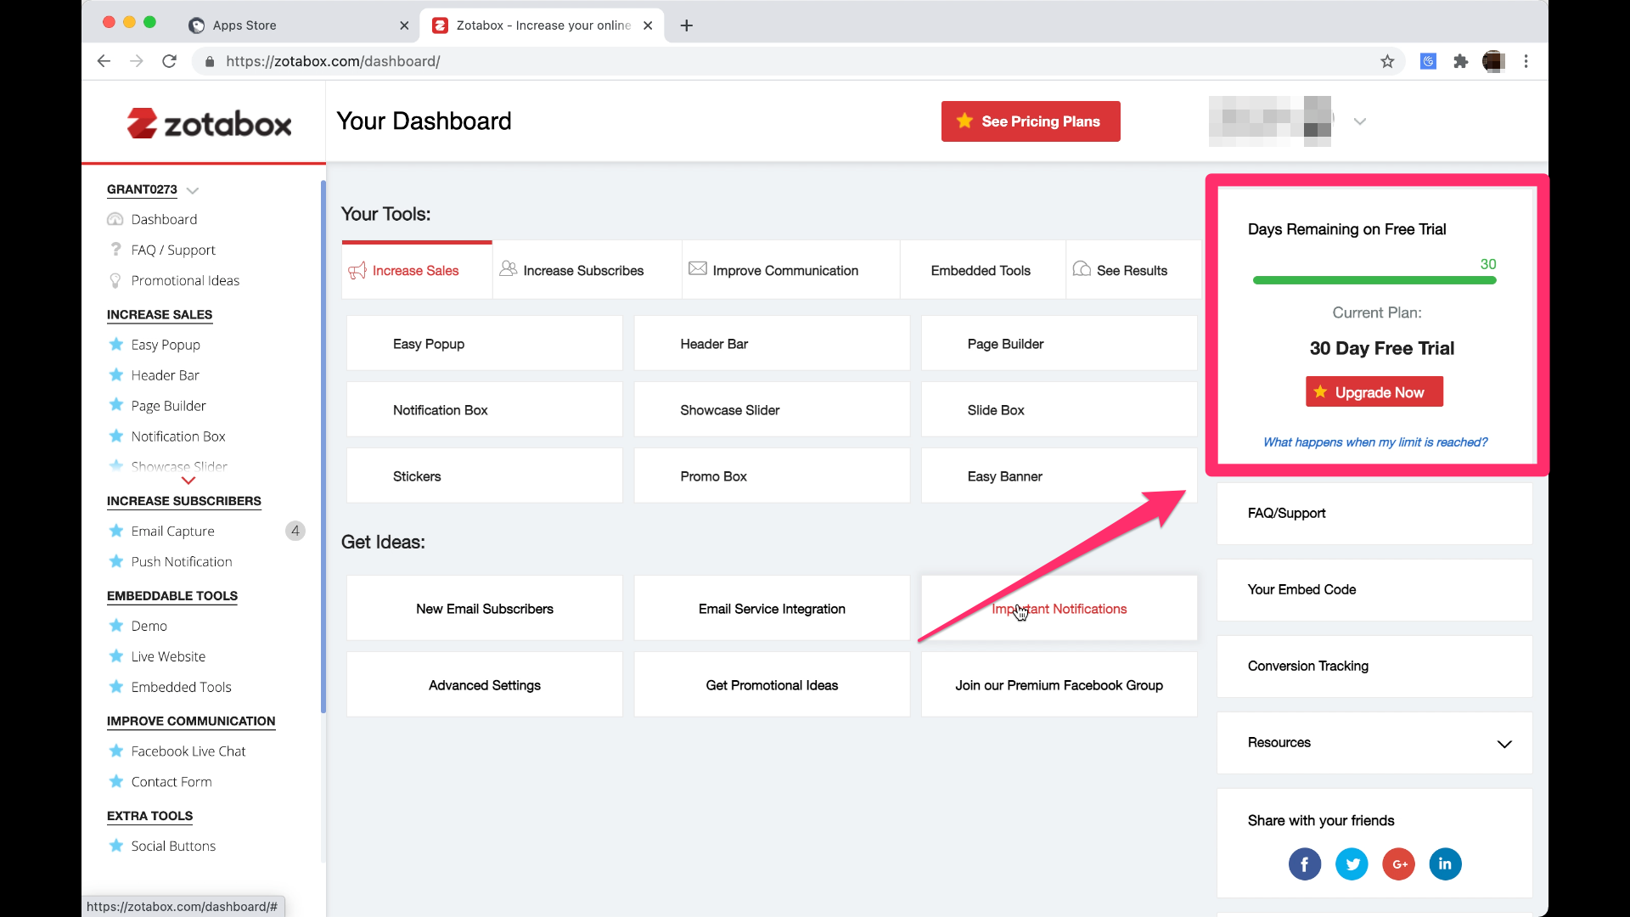Open What happens when limit reached link

[x=1374, y=442]
